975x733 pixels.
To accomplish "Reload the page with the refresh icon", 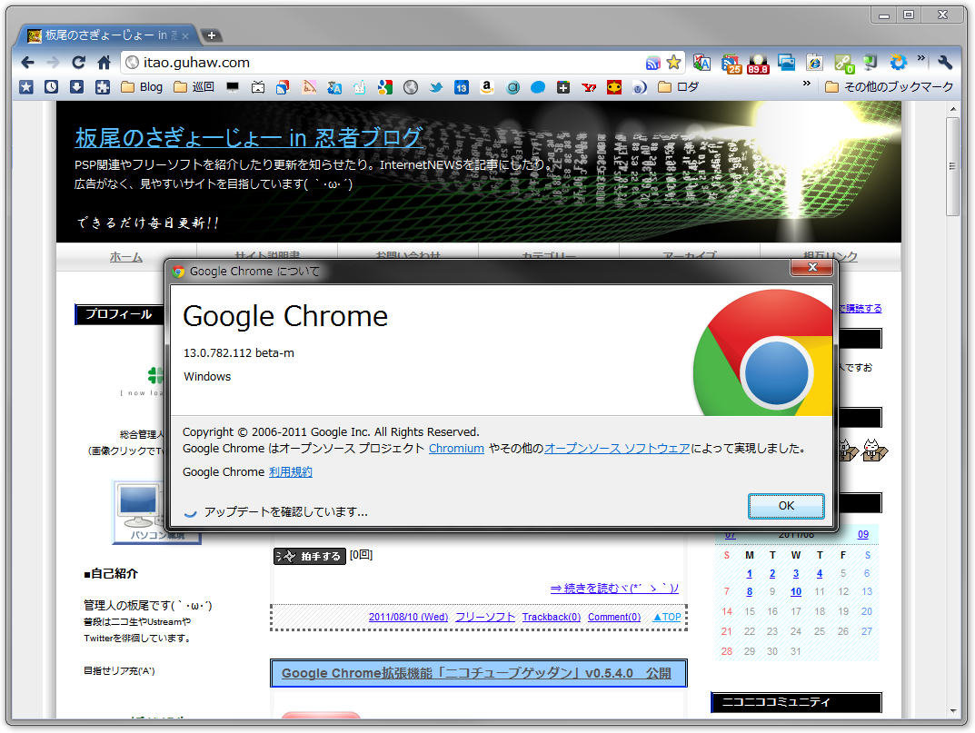I will coord(78,62).
